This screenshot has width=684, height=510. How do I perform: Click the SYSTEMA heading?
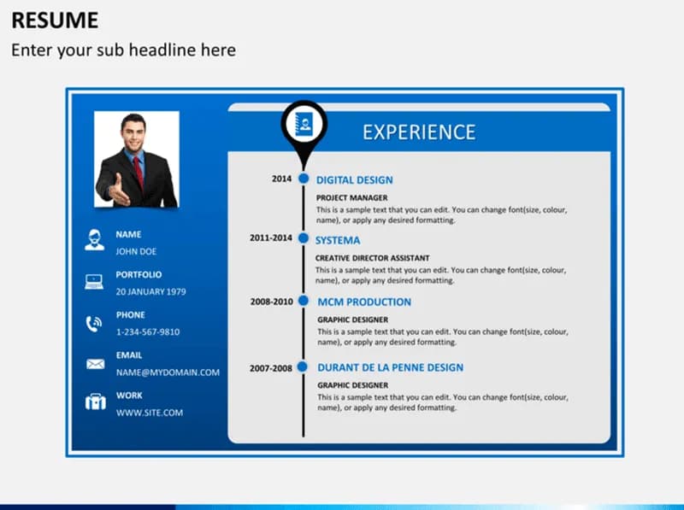[x=337, y=240]
